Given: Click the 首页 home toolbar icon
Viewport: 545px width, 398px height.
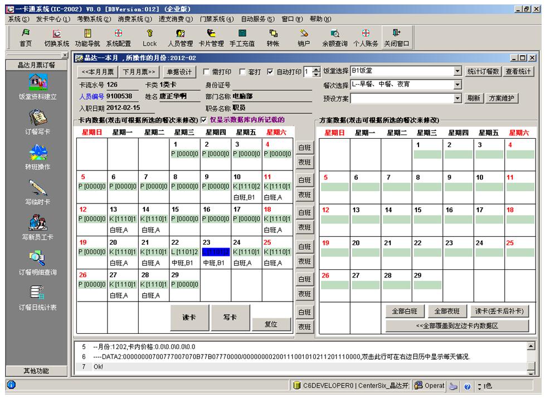Looking at the screenshot, I should (x=26, y=37).
